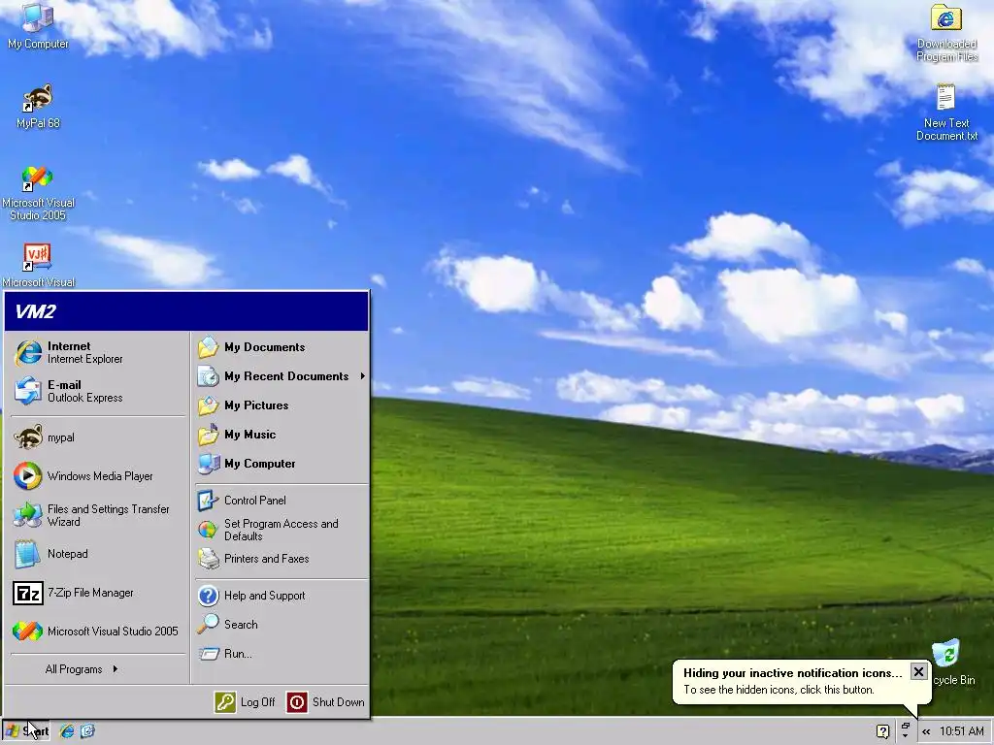Screen dimensions: 994x745
Task: Open My Computer desktop icon
Action: [38, 25]
